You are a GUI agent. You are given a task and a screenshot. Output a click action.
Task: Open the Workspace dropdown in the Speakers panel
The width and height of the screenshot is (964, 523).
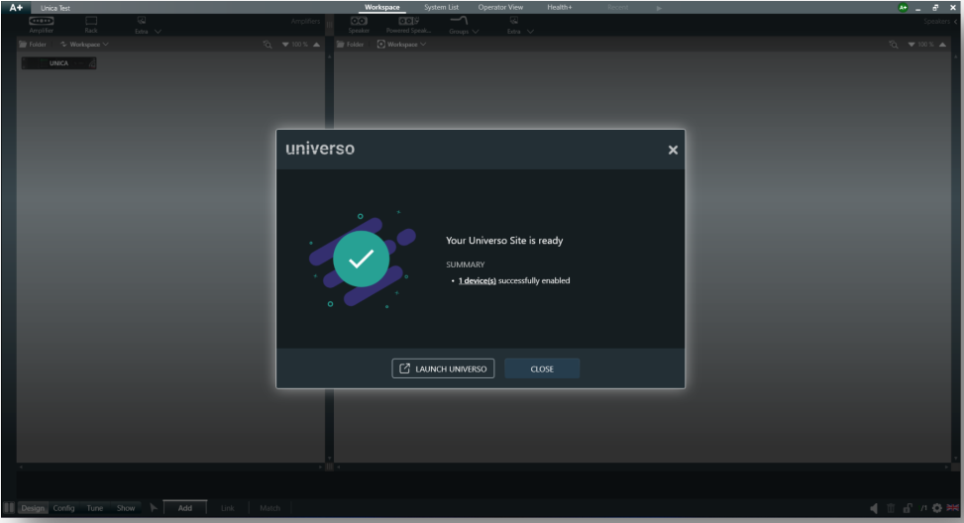(401, 45)
